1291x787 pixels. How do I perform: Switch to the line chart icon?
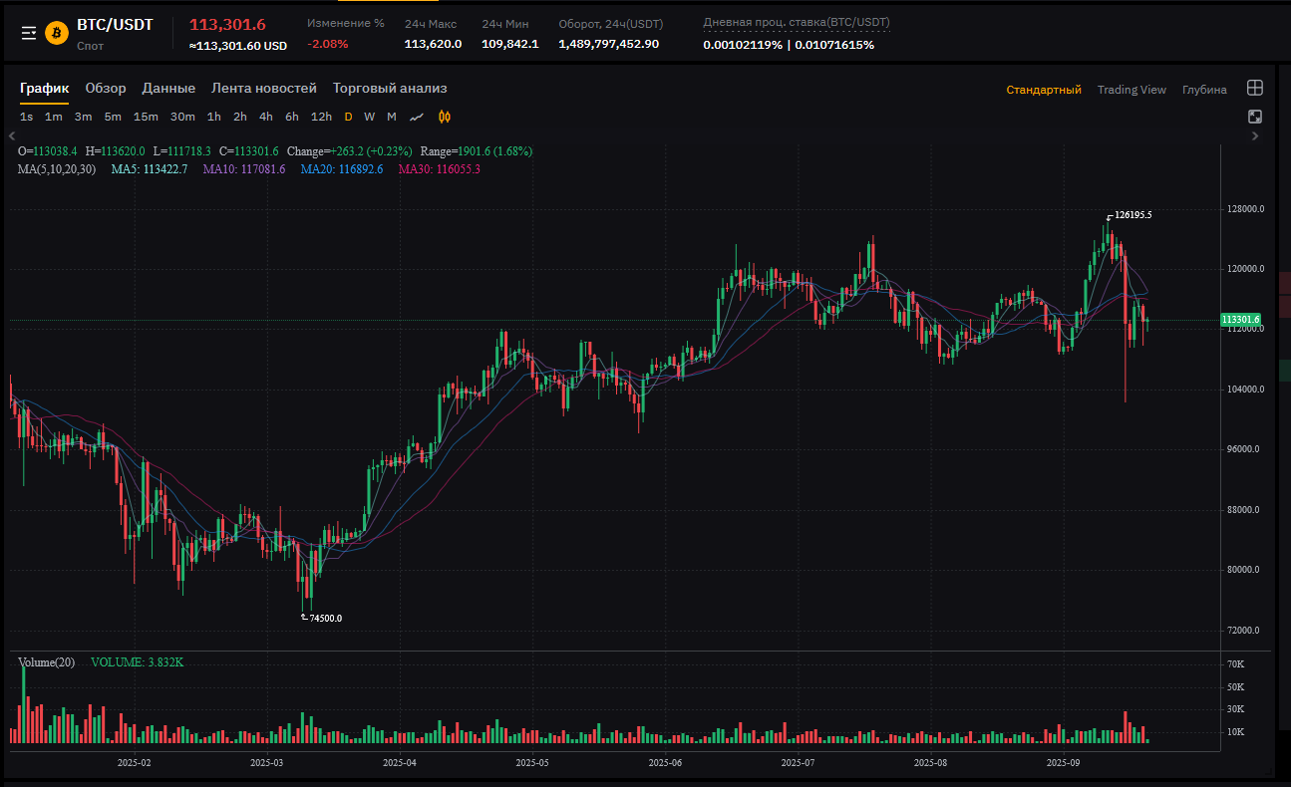coord(417,117)
